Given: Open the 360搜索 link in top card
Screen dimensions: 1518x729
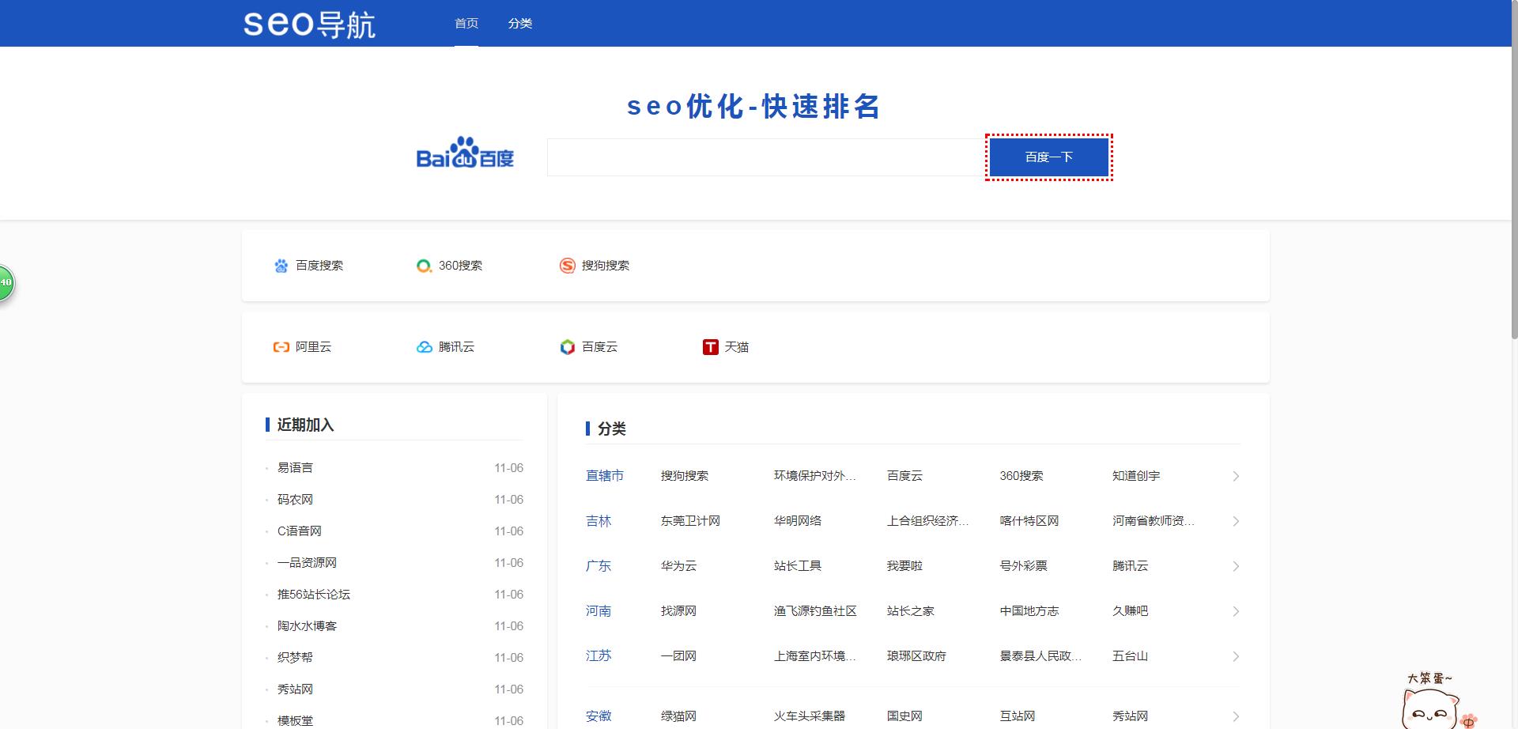Looking at the screenshot, I should (460, 266).
